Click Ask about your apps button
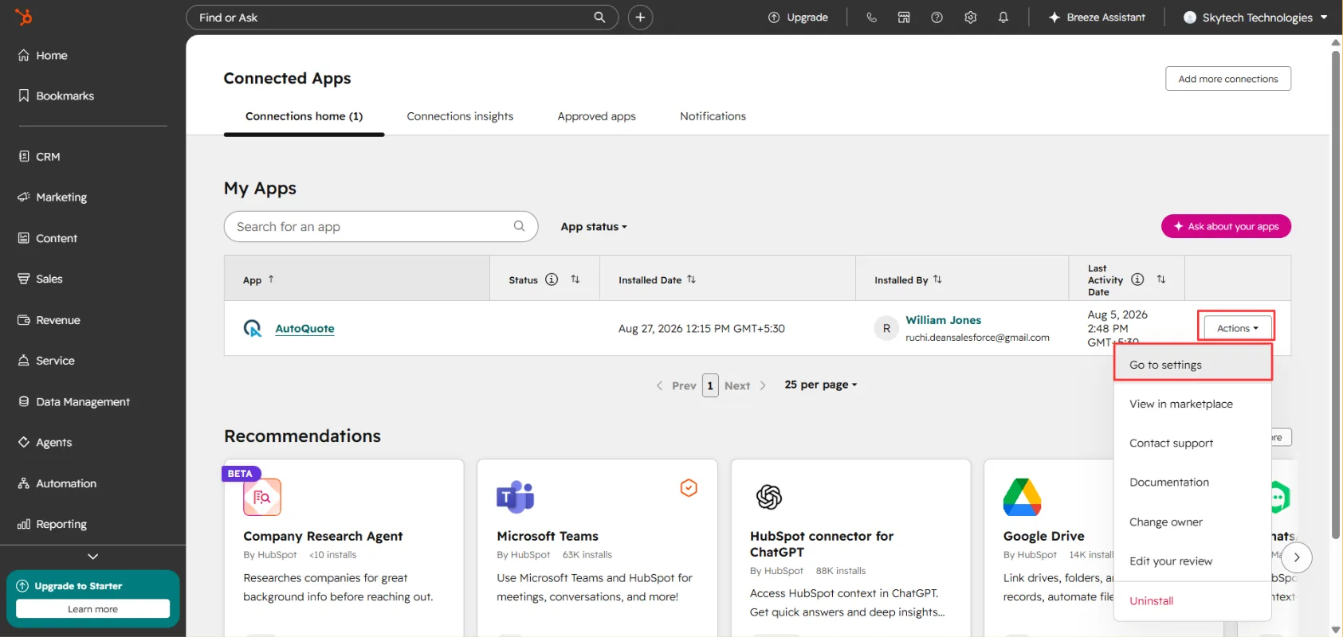Image resolution: width=1343 pixels, height=637 pixels. [x=1226, y=227]
